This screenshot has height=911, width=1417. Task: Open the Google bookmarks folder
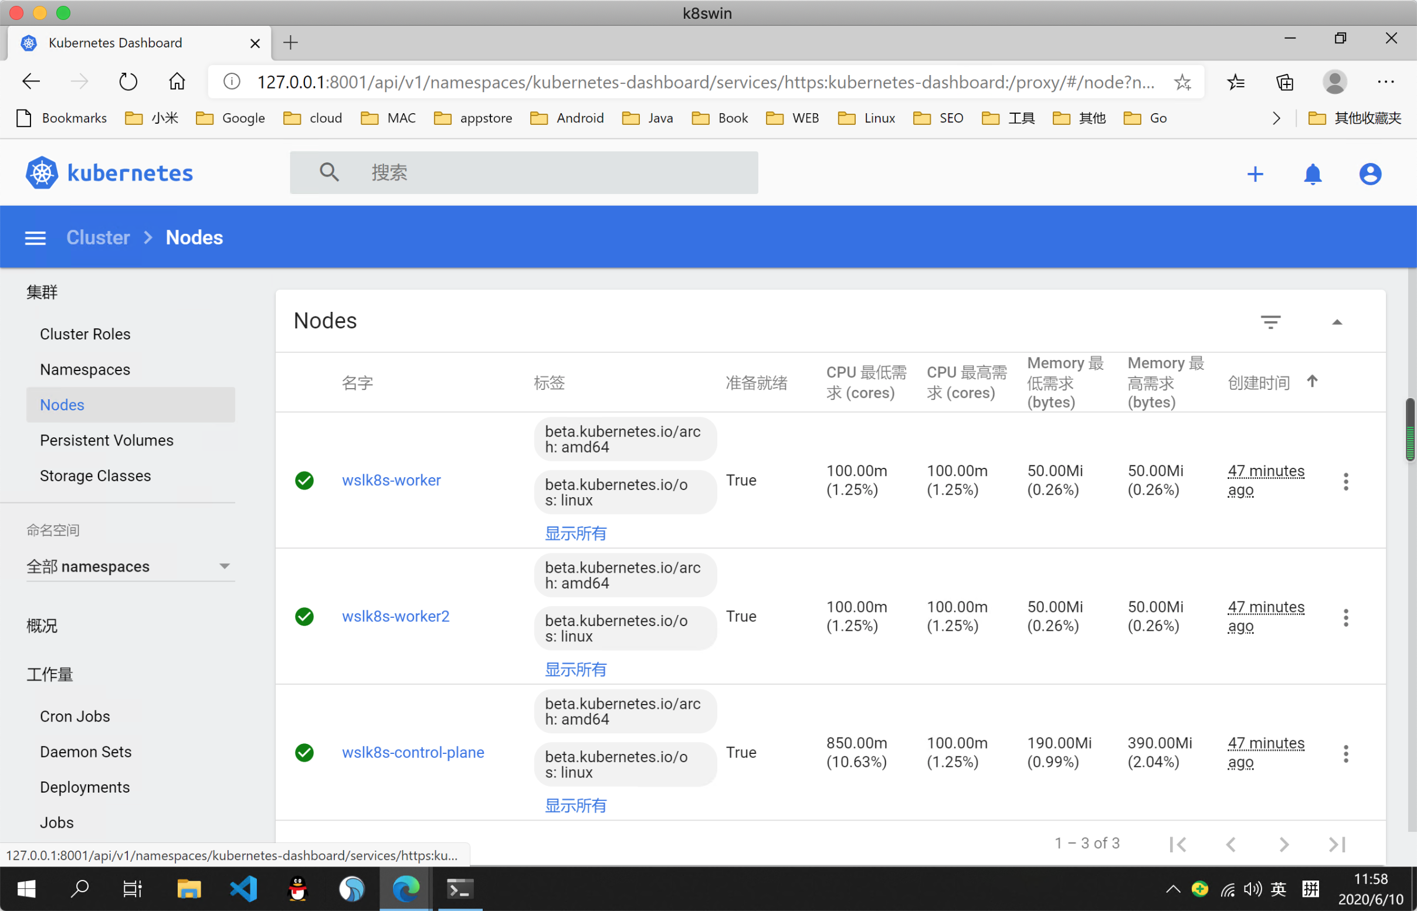230,118
